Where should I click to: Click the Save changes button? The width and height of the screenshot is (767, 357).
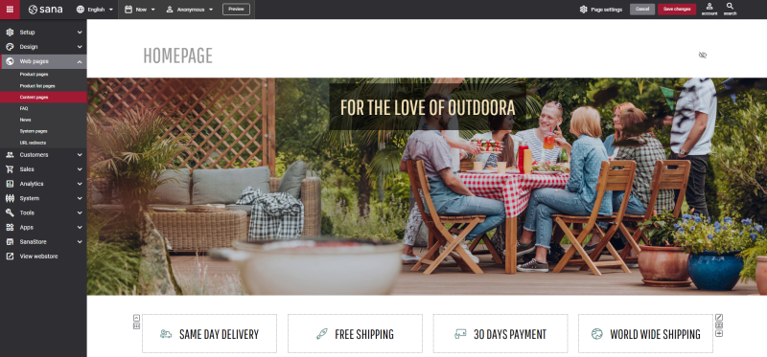point(677,10)
